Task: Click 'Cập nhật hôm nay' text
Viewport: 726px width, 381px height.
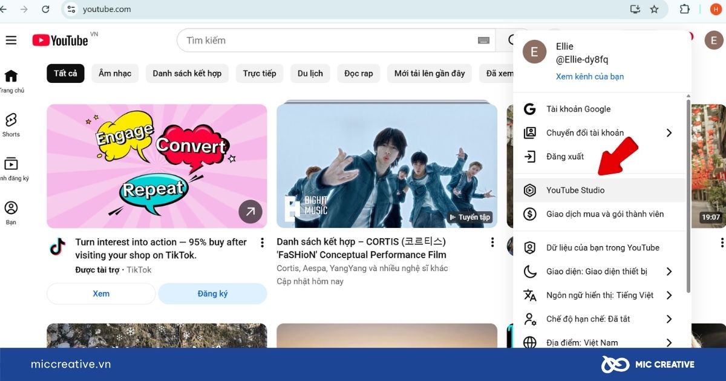Action: pos(310,281)
